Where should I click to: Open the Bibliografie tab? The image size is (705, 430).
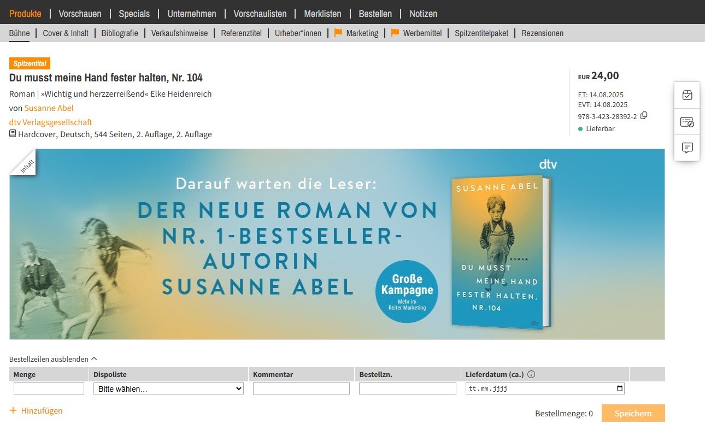click(120, 33)
